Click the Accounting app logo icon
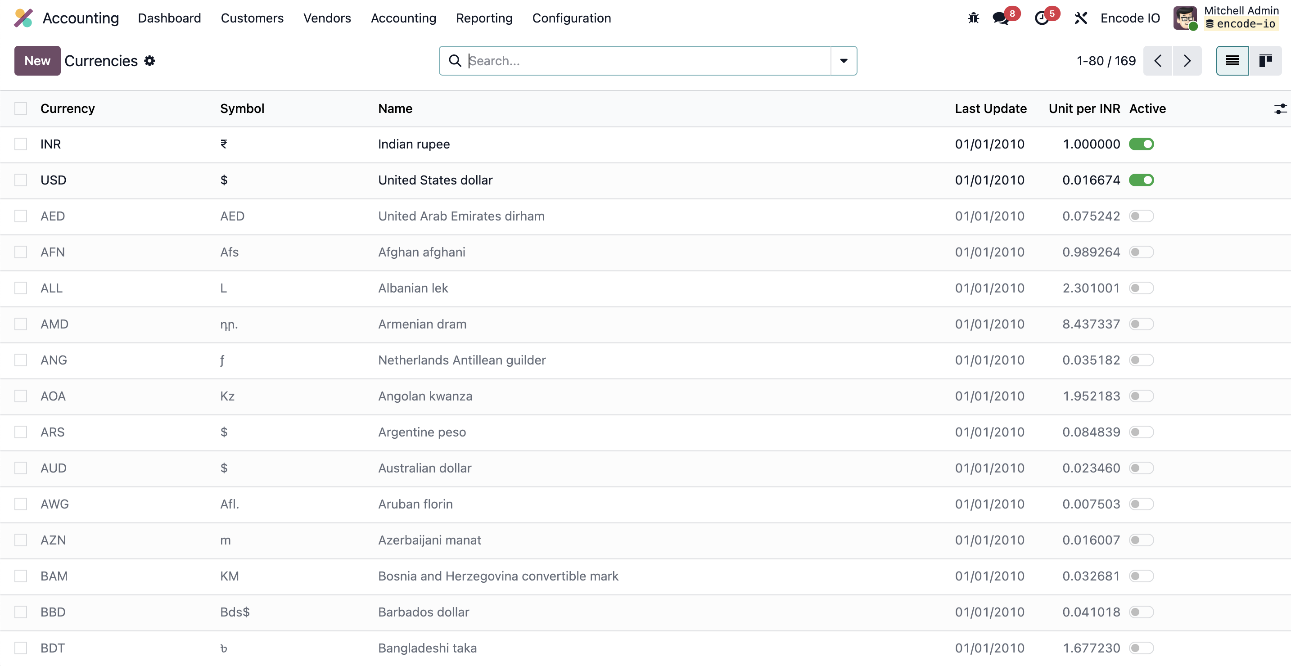The height and width of the screenshot is (666, 1291). click(23, 18)
